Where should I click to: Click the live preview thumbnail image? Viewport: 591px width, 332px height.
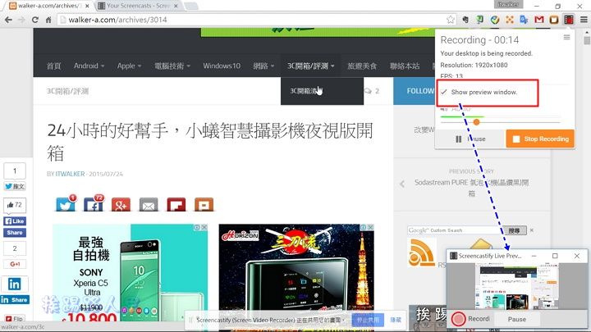[517, 286]
